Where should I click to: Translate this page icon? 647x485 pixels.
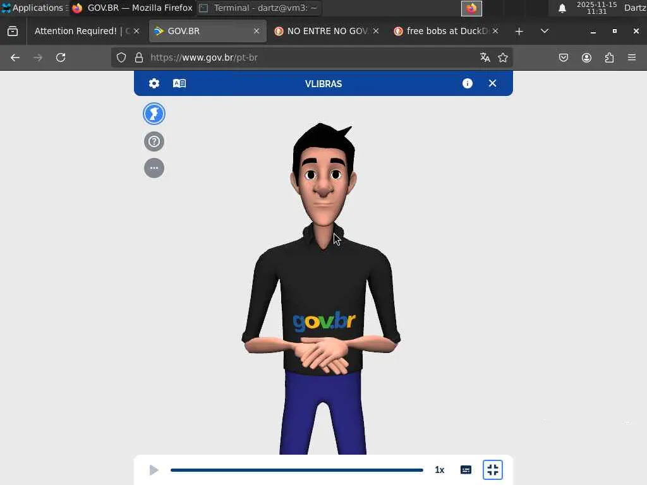(485, 57)
